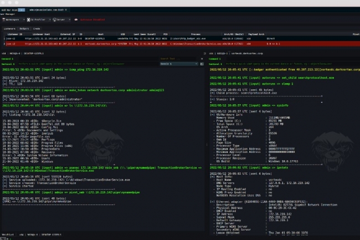360x240 pixels.
Task: Click the set_child searchprotocolhost.exe autoruns line
Action: tap(272, 78)
